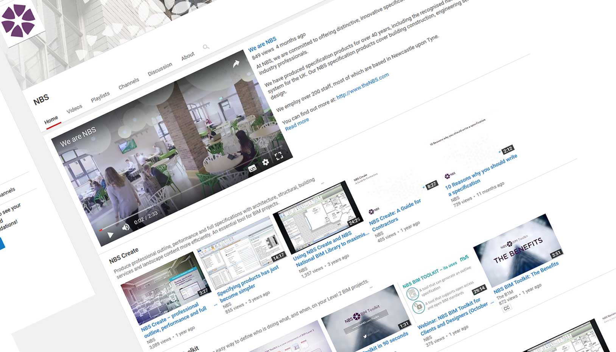Select the Channels tab
The width and height of the screenshot is (616, 352).
(129, 84)
